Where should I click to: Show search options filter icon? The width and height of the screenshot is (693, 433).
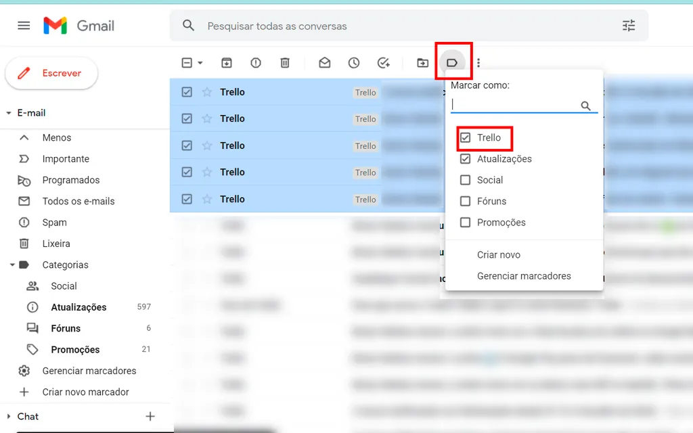[x=629, y=26]
